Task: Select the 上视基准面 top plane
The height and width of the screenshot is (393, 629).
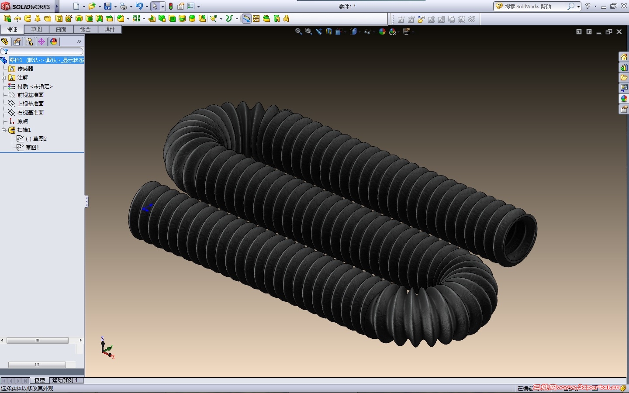Action: click(x=26, y=104)
